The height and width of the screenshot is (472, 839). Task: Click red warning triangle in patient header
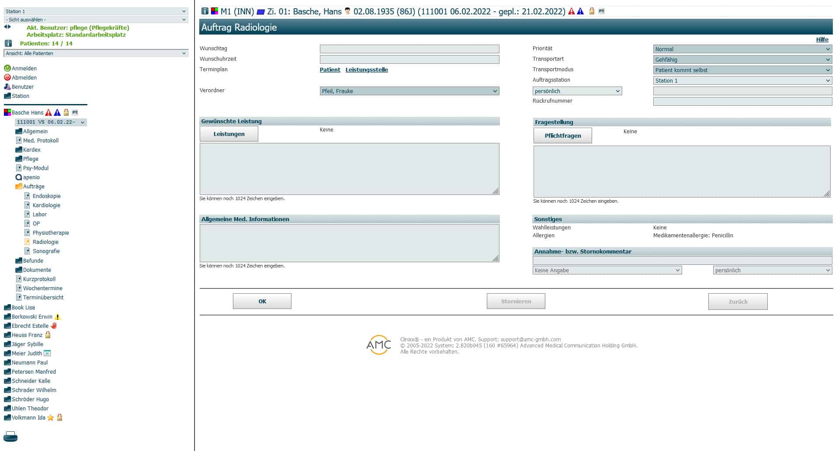(571, 11)
